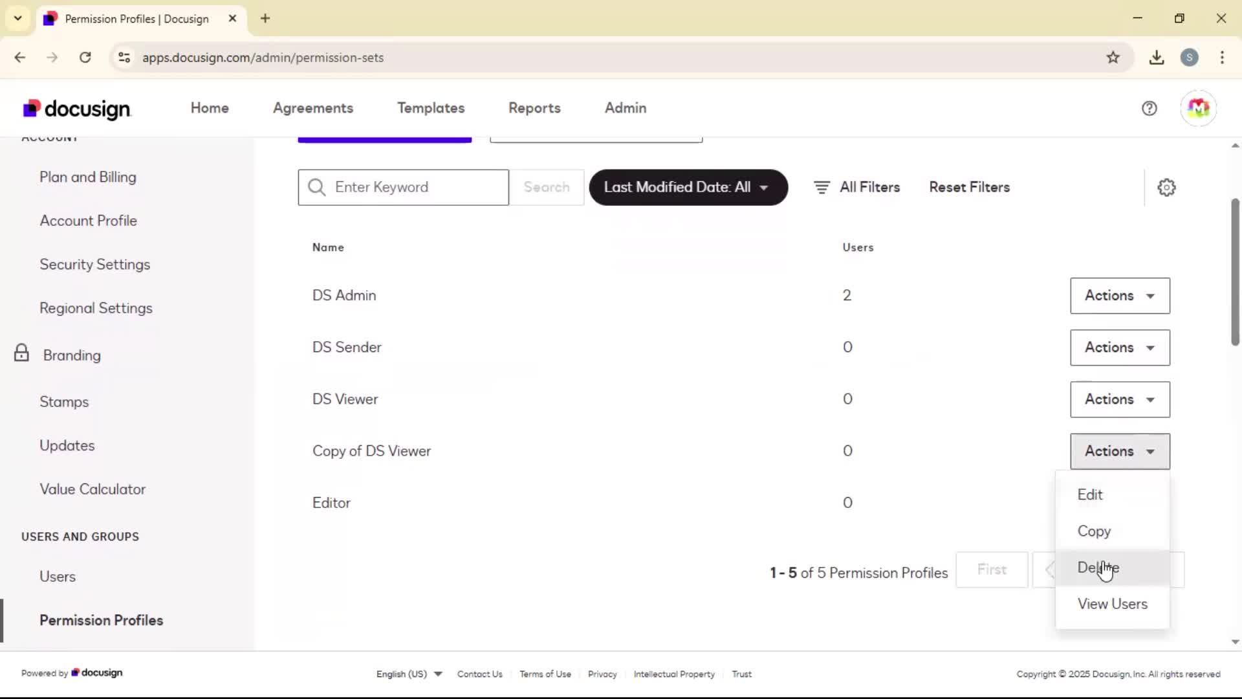This screenshot has width=1242, height=699.
Task: Click Reset Filters
Action: pyautogui.click(x=969, y=188)
